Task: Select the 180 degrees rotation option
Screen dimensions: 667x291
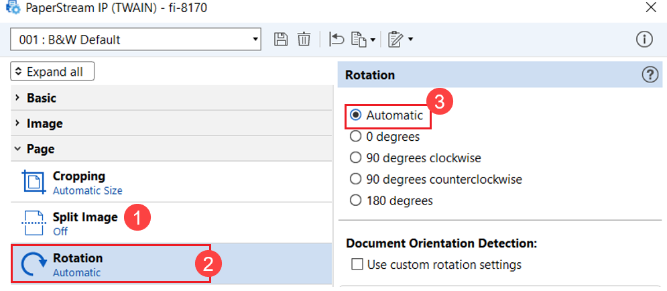Action: [356, 200]
